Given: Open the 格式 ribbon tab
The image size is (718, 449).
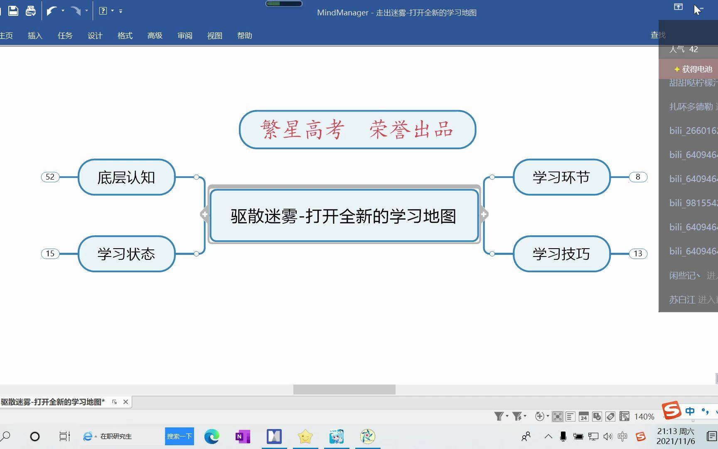Looking at the screenshot, I should coord(125,36).
